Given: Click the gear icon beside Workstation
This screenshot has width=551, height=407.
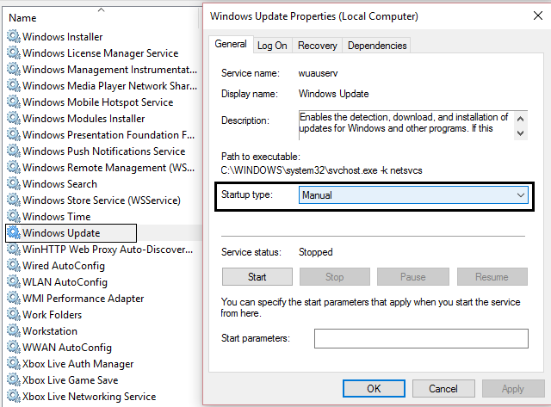Looking at the screenshot, I should coord(13,331).
